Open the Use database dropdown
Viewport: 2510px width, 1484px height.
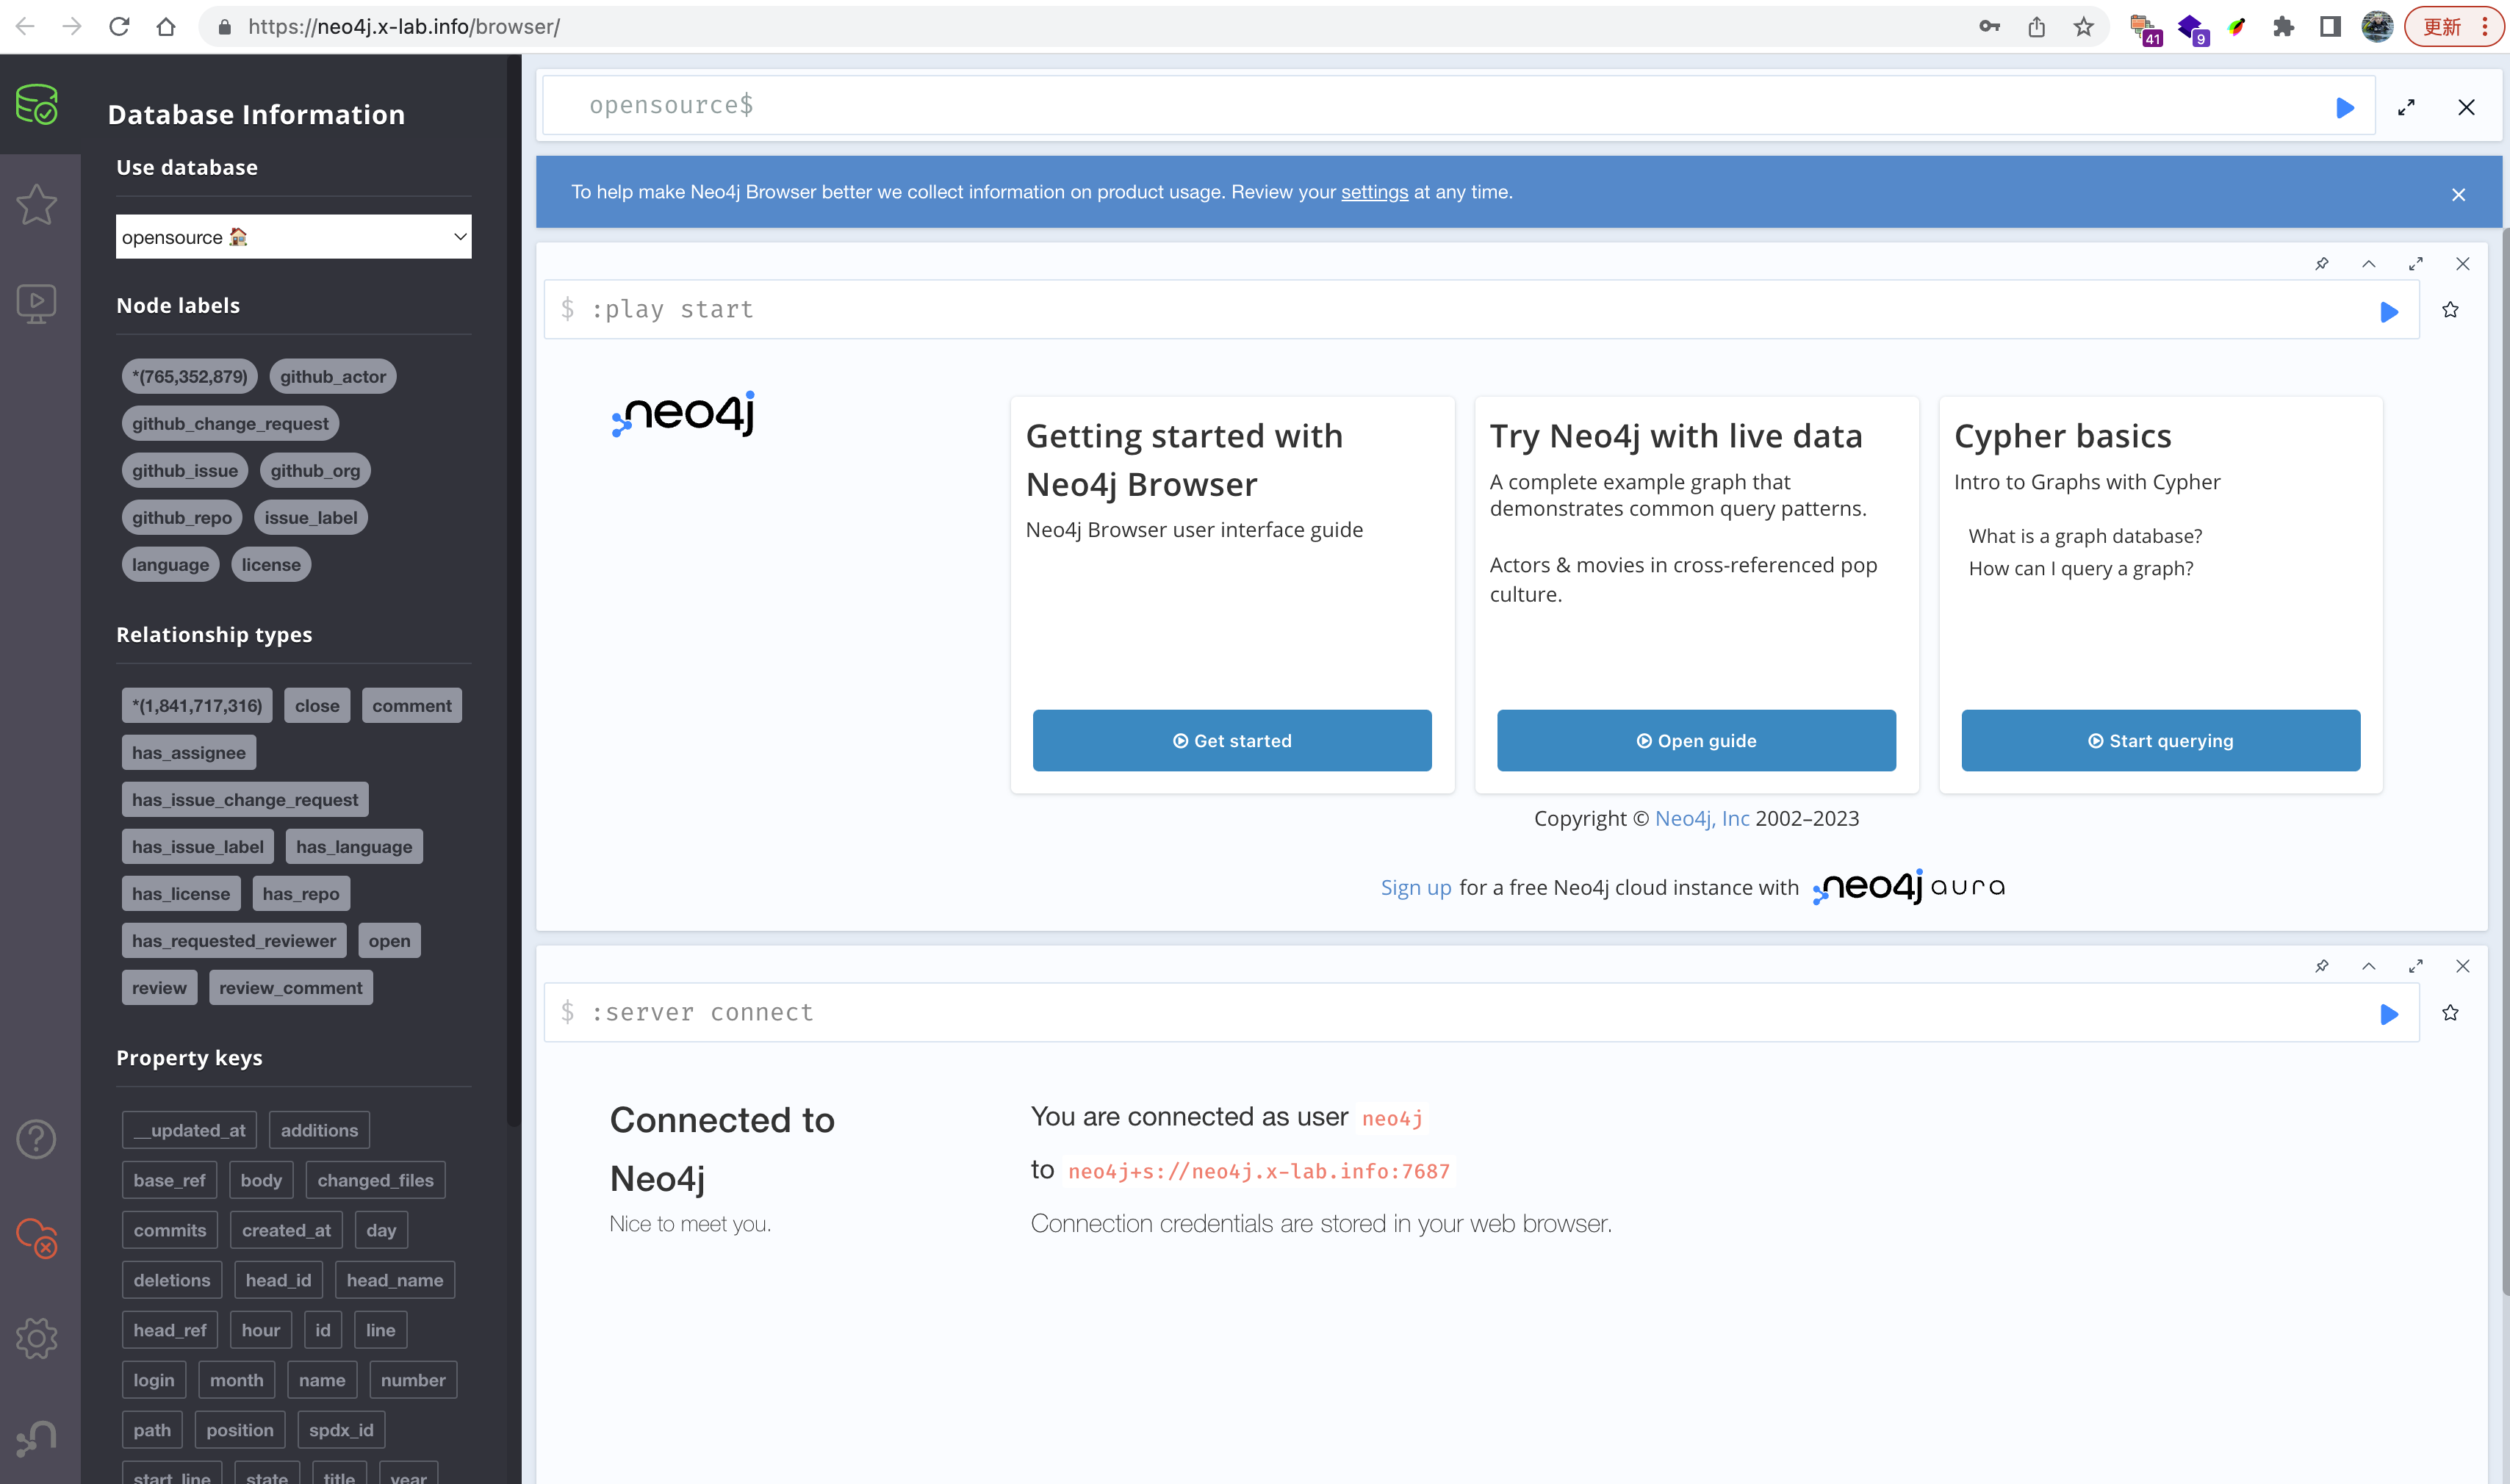(293, 237)
